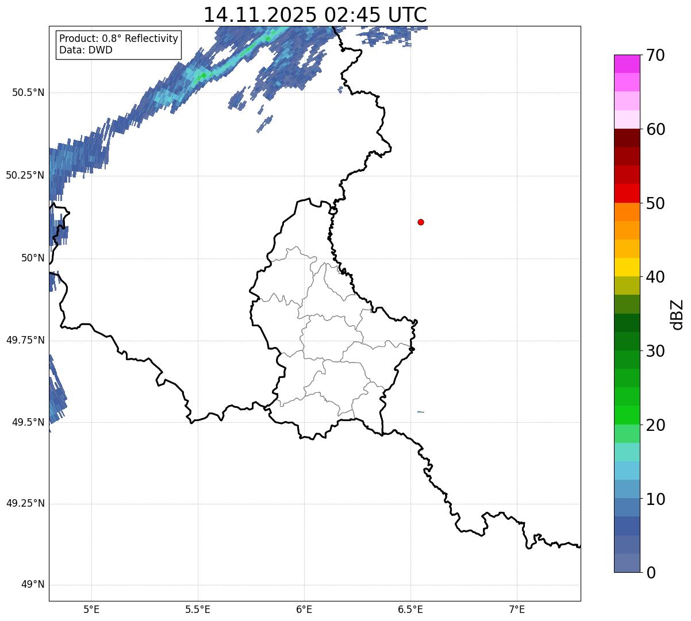Click the "Product: 0.8° Reflectivity" text
The width and height of the screenshot is (691, 621).
point(119,38)
